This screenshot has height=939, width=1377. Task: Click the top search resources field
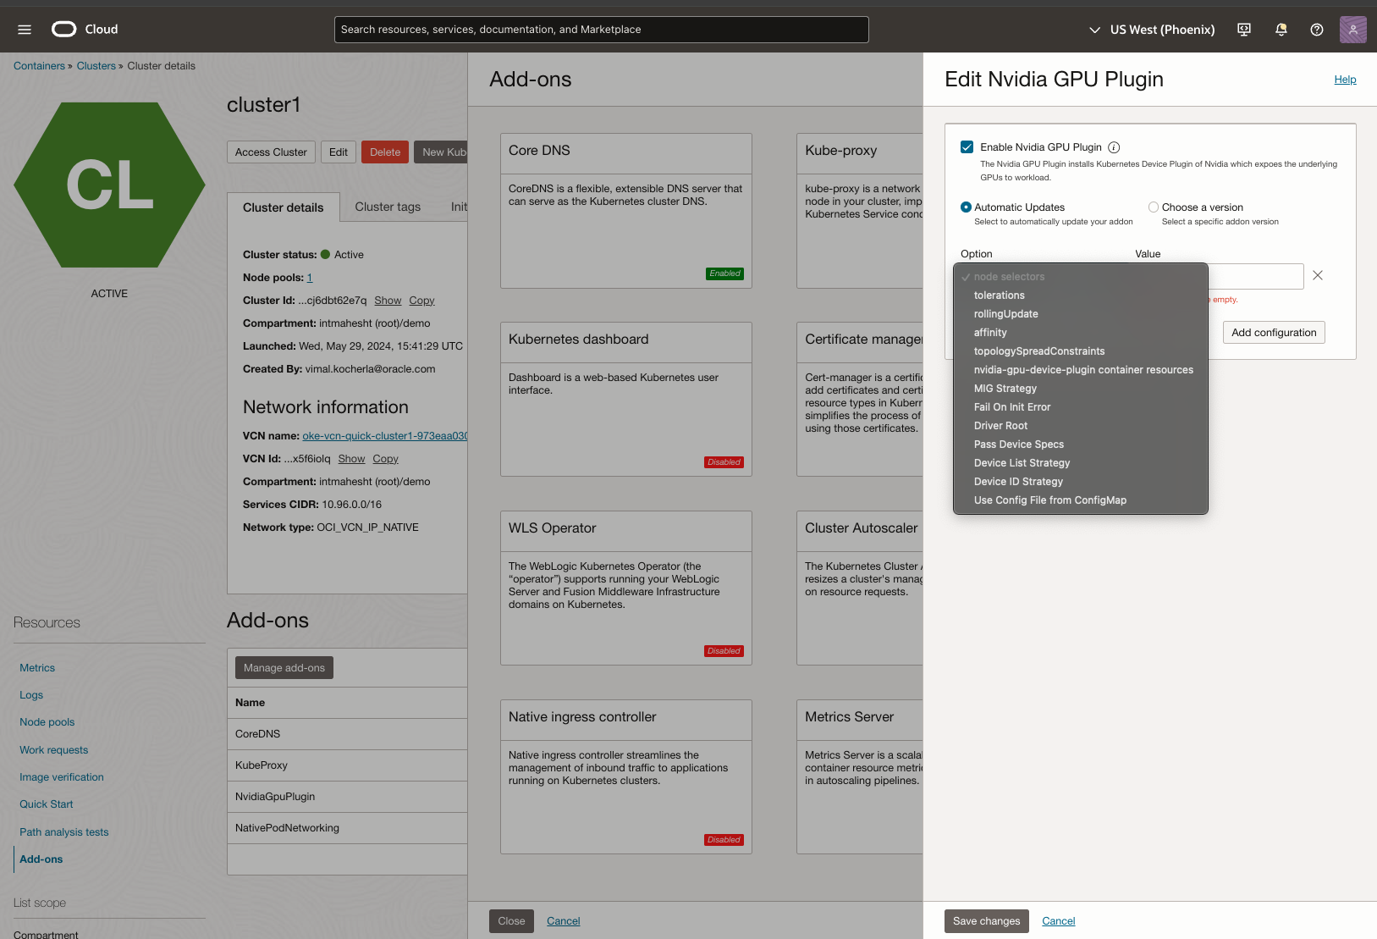click(601, 30)
